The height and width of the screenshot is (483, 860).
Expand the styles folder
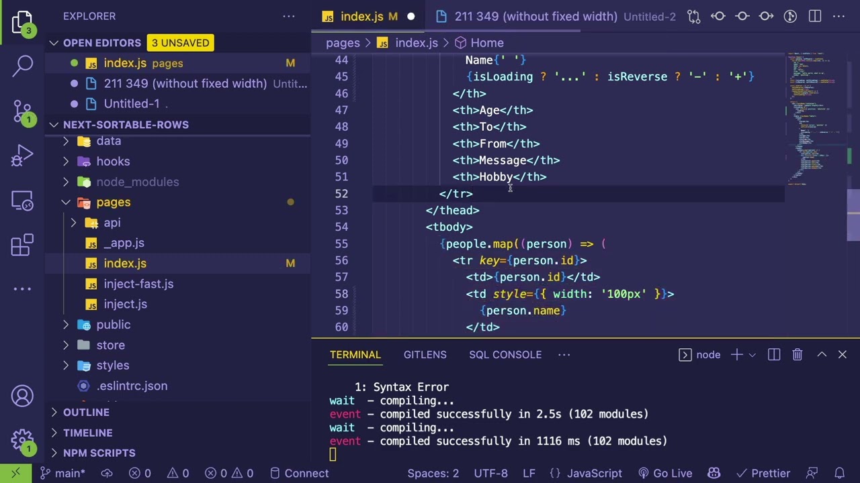coord(66,366)
